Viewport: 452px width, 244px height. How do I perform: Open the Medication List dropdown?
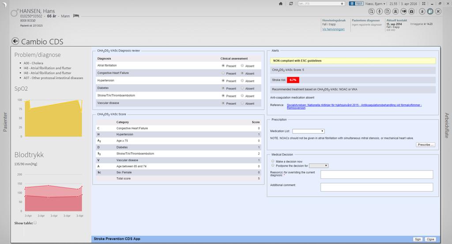click(309, 131)
